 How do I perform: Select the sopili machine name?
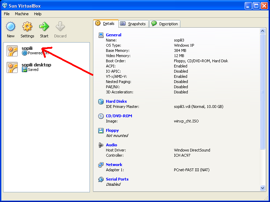tap(27, 48)
